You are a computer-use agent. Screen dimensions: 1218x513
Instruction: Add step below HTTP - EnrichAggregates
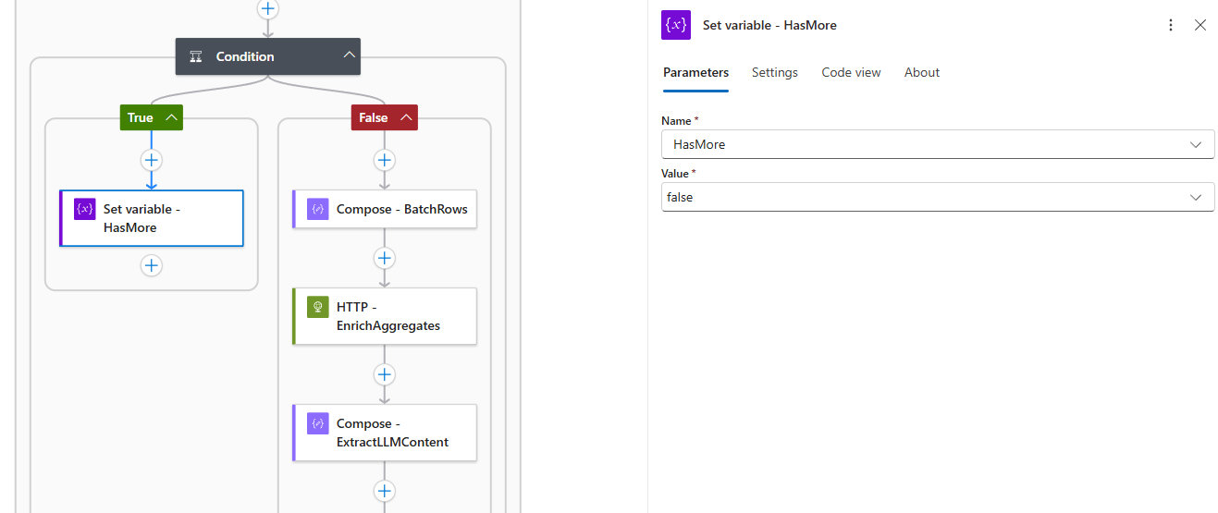[x=385, y=374]
